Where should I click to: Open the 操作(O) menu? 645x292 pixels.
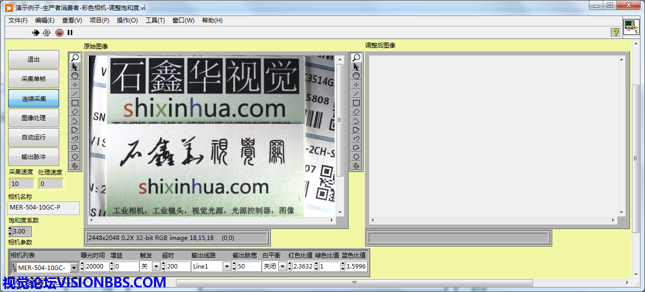tap(127, 20)
